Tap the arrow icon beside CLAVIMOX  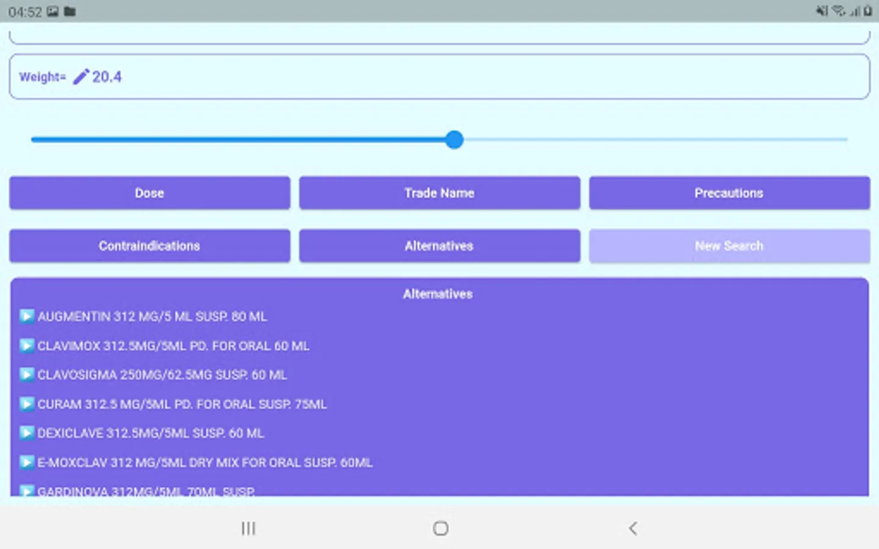click(26, 345)
